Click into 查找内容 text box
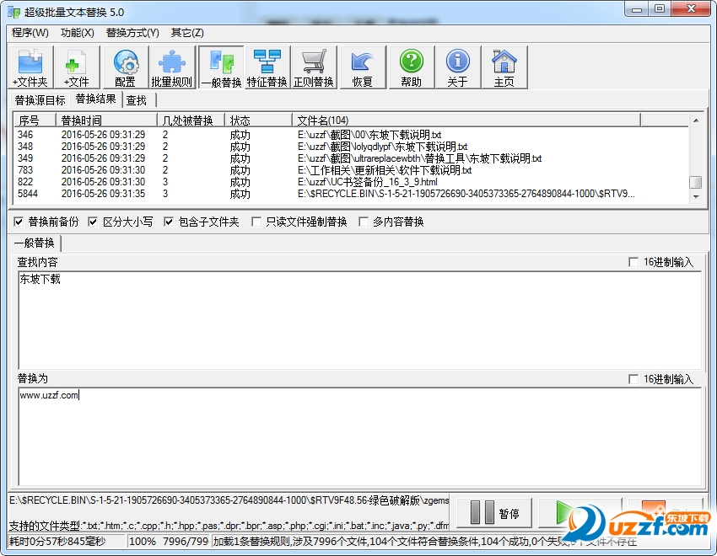 click(x=359, y=320)
